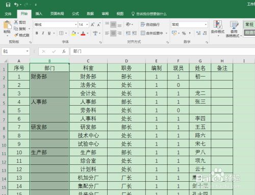
Task: Open the number format dropdown 常规
Action: [x=206, y=25]
